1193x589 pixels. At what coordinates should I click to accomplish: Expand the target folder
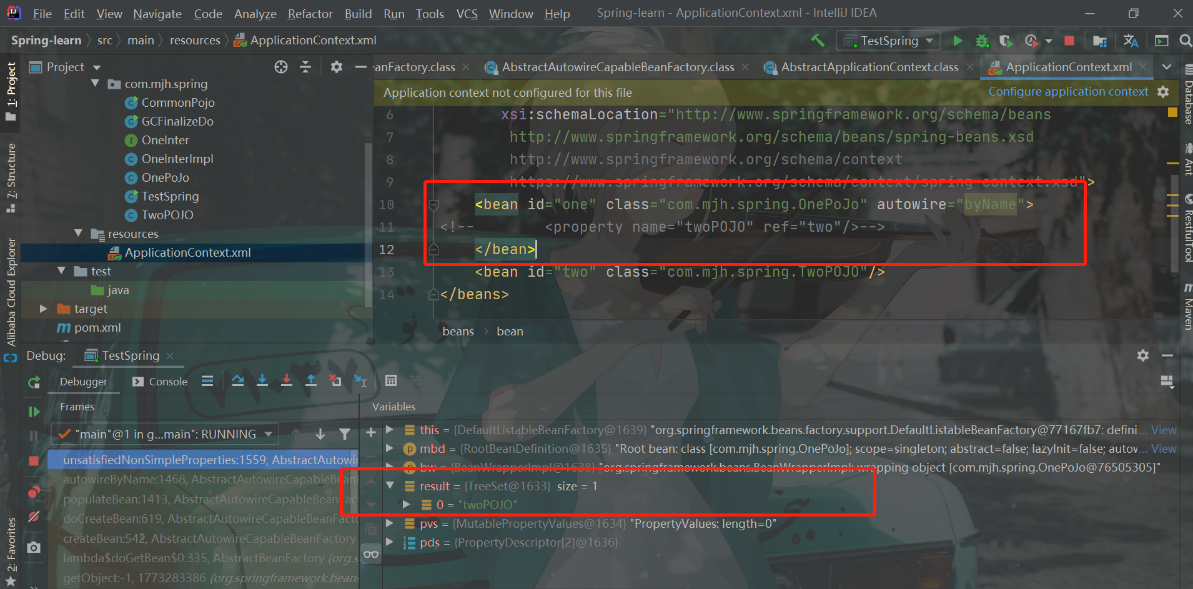tap(43, 309)
